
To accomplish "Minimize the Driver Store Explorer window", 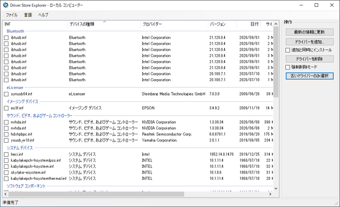I will pyautogui.click(x=301, y=5).
